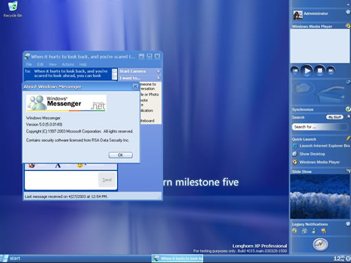Viewport: 351px width, 263px height.
Task: Collapse the Start Camera panel
Action: click(158, 71)
